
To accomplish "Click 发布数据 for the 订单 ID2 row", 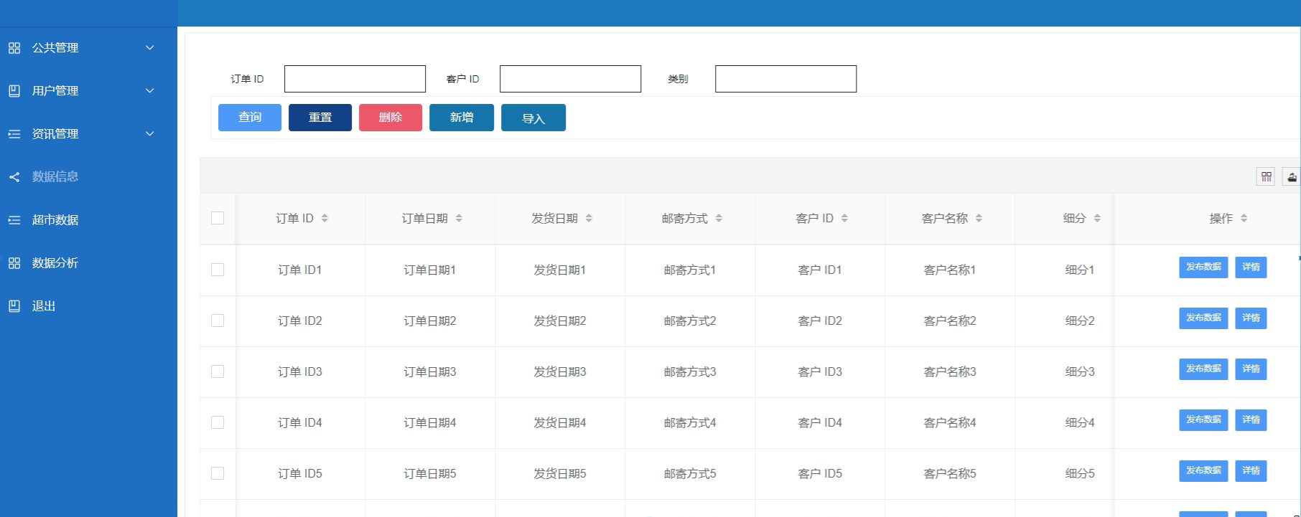I will pyautogui.click(x=1203, y=318).
